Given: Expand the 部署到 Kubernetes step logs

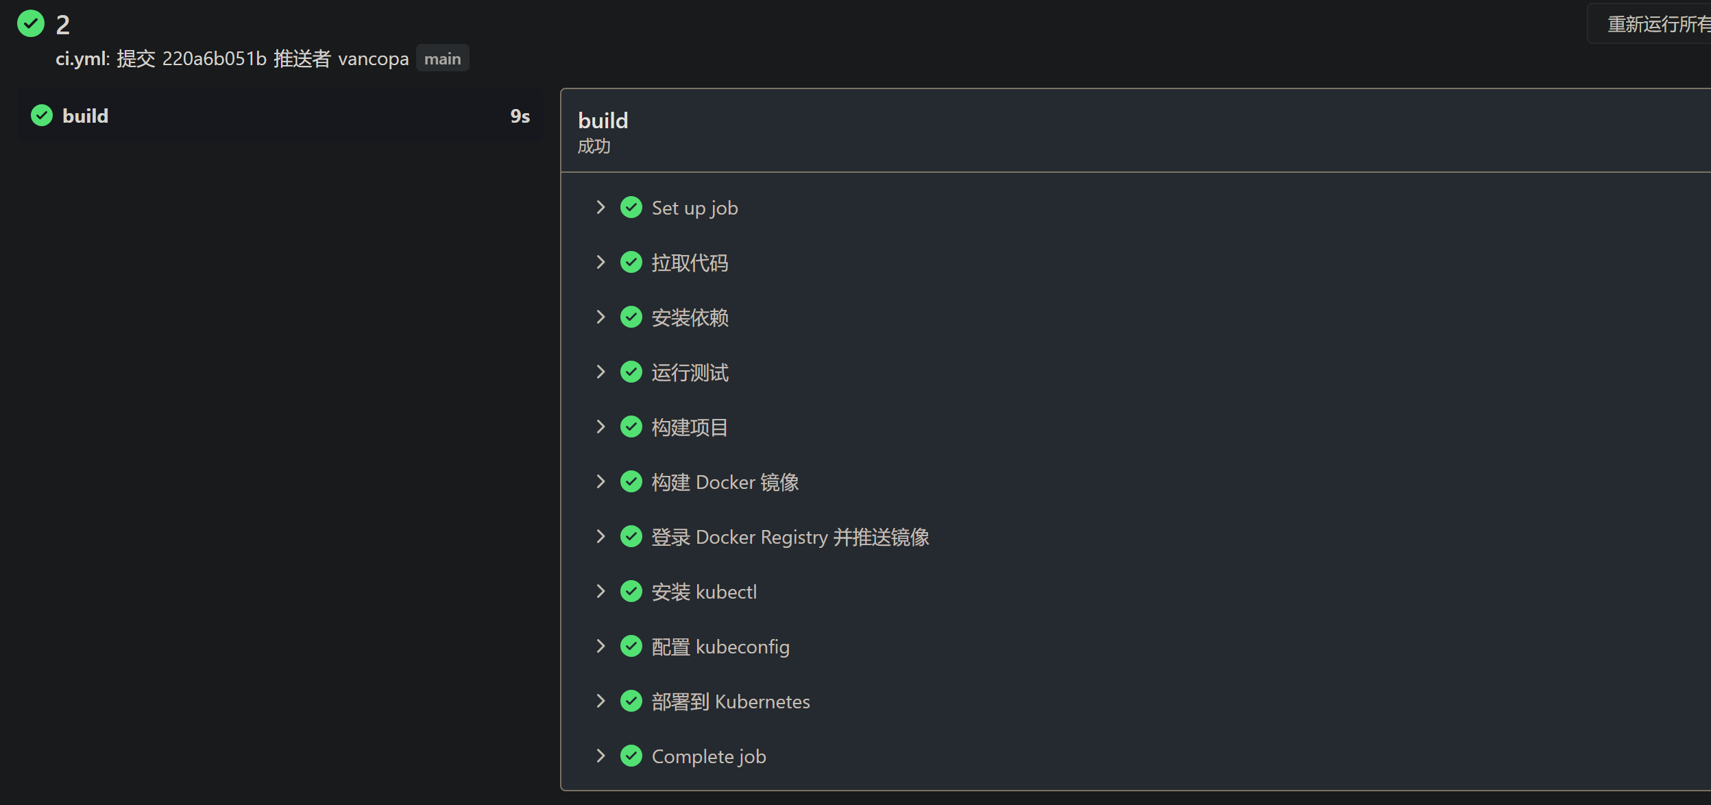Looking at the screenshot, I should (x=600, y=700).
